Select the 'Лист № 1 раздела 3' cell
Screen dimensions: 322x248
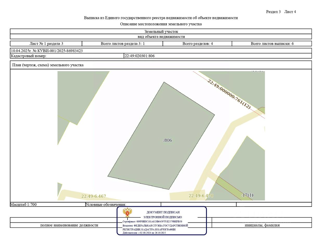click(46, 44)
